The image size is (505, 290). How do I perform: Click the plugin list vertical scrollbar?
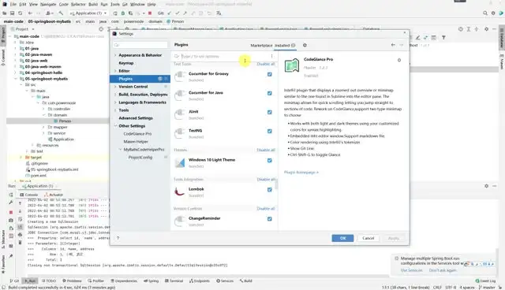[276, 184]
